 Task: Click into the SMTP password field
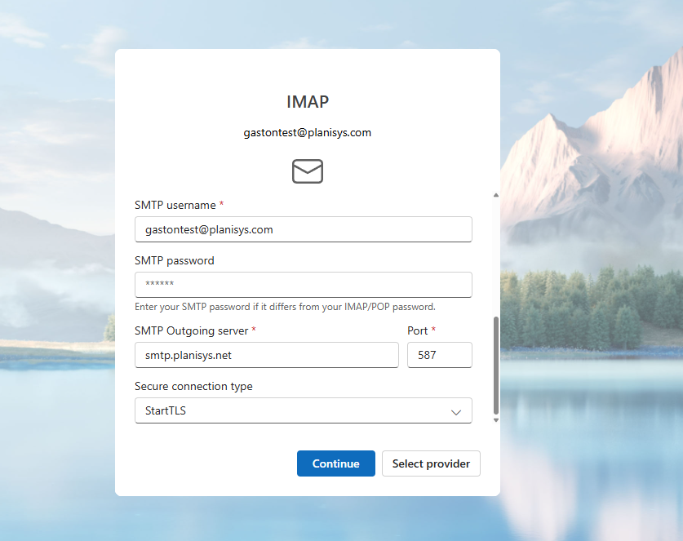coord(303,285)
